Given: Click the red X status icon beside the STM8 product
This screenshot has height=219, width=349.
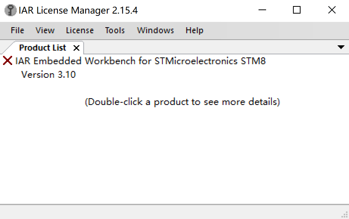Looking at the screenshot, I should pyautogui.click(x=7, y=61).
